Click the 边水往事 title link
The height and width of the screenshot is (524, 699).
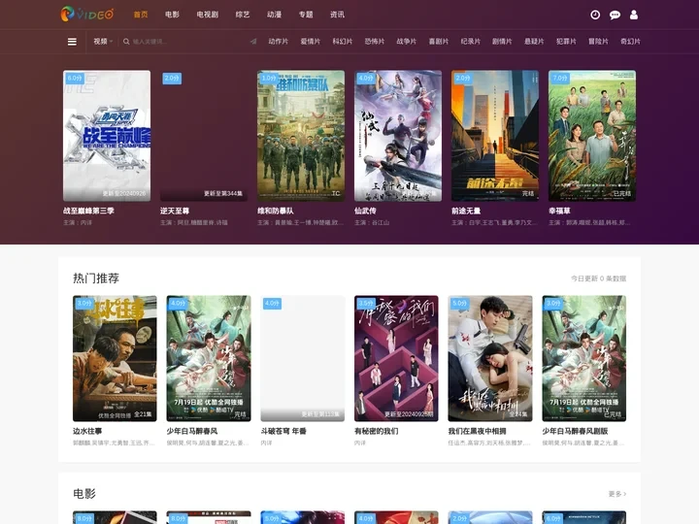87,431
